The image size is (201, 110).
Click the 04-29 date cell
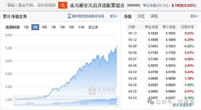pos(132,78)
